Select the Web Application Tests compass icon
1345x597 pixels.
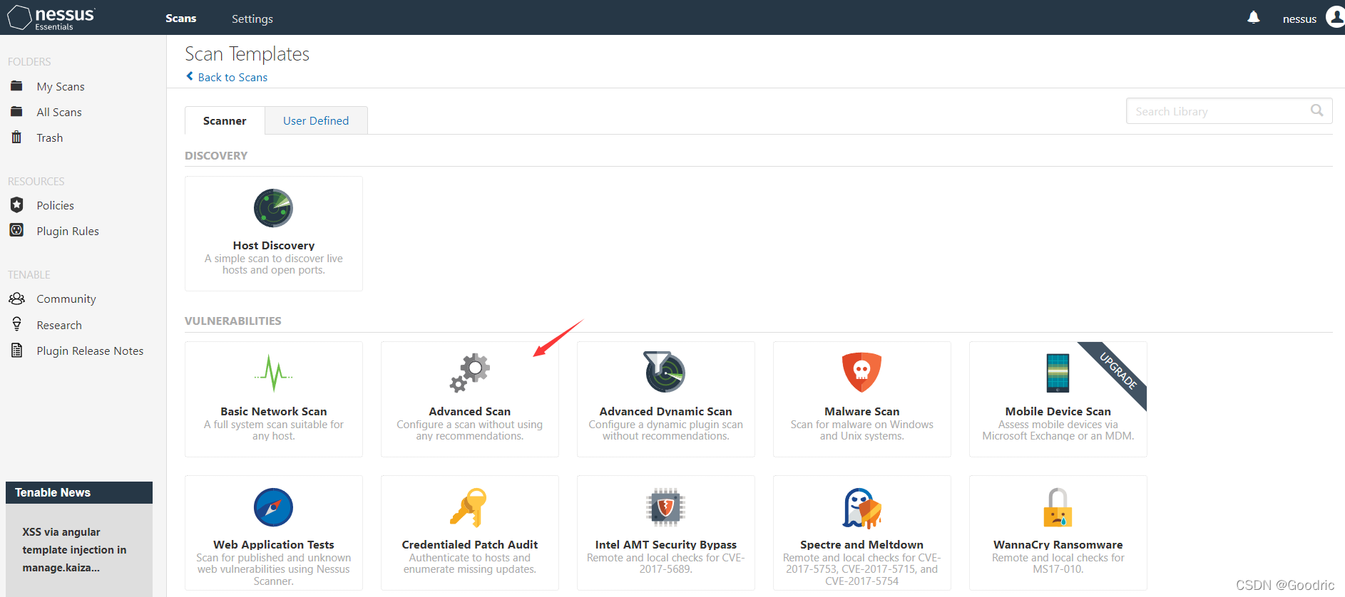coord(273,507)
